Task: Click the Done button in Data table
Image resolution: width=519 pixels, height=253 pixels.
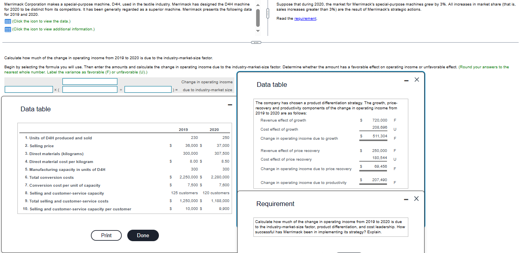Action: click(x=143, y=235)
